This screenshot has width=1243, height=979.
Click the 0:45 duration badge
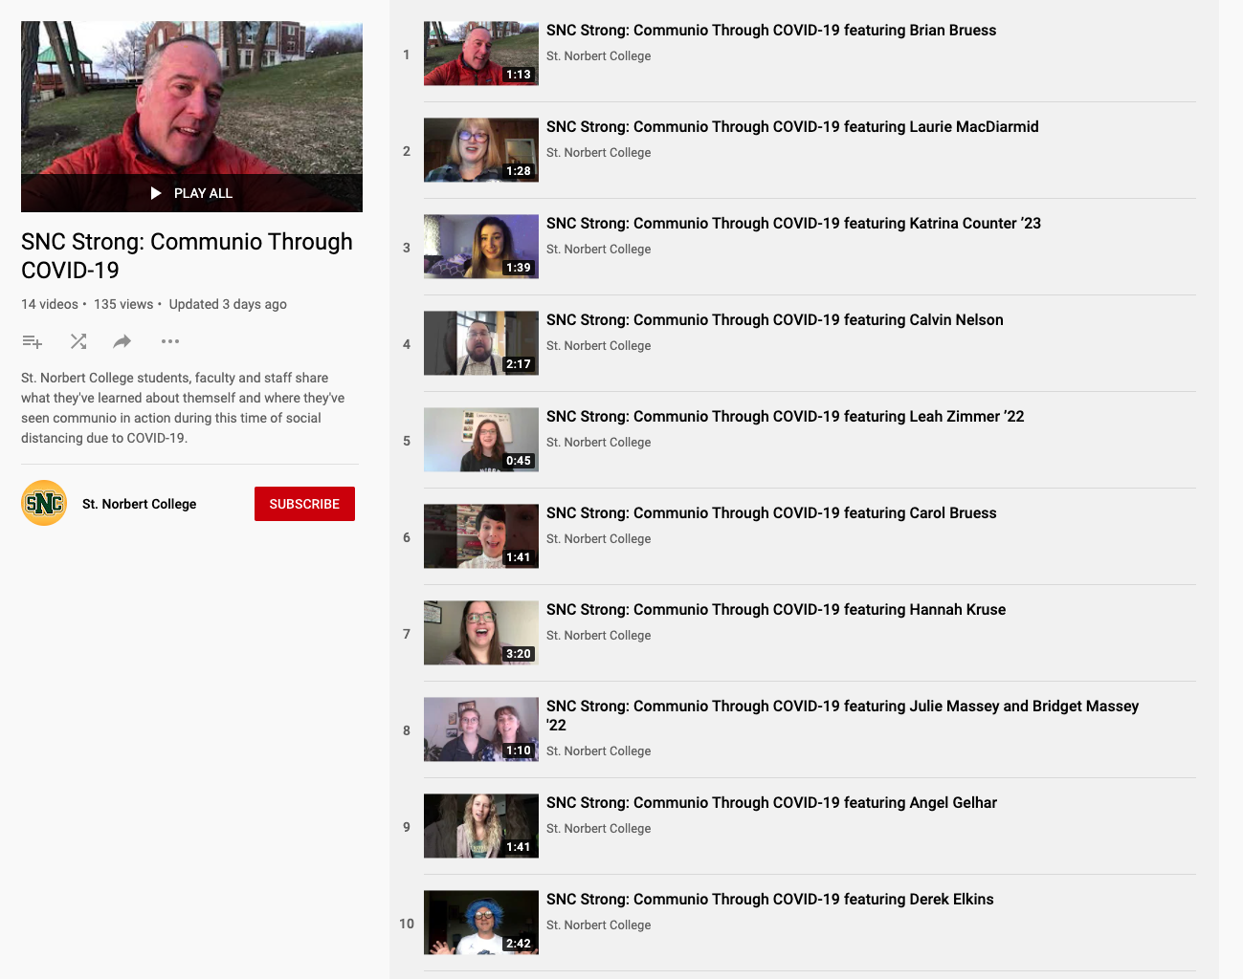click(519, 461)
